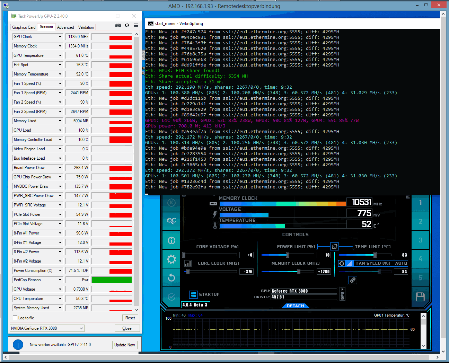Open the core clock curve editor icon
Image resolution: width=449 pixels, height=363 pixels.
click(188, 264)
